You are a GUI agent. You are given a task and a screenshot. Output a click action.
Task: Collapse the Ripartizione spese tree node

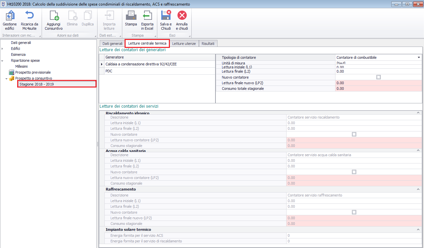(3, 61)
